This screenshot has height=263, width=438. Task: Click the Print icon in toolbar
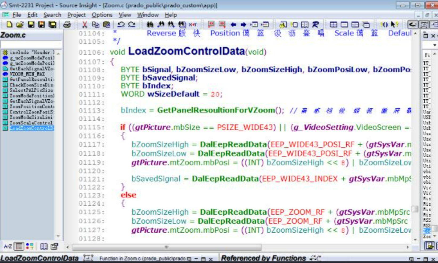coord(67,24)
